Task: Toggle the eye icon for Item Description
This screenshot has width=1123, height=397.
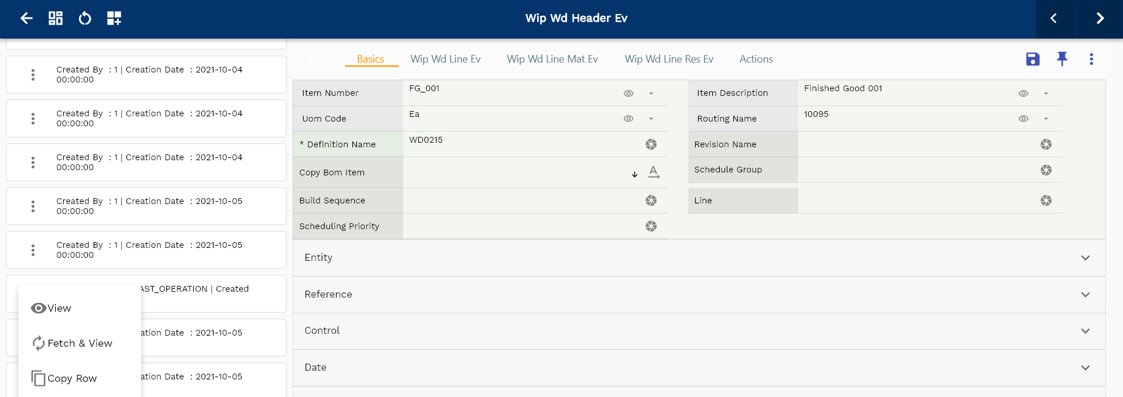Action: tap(1023, 94)
